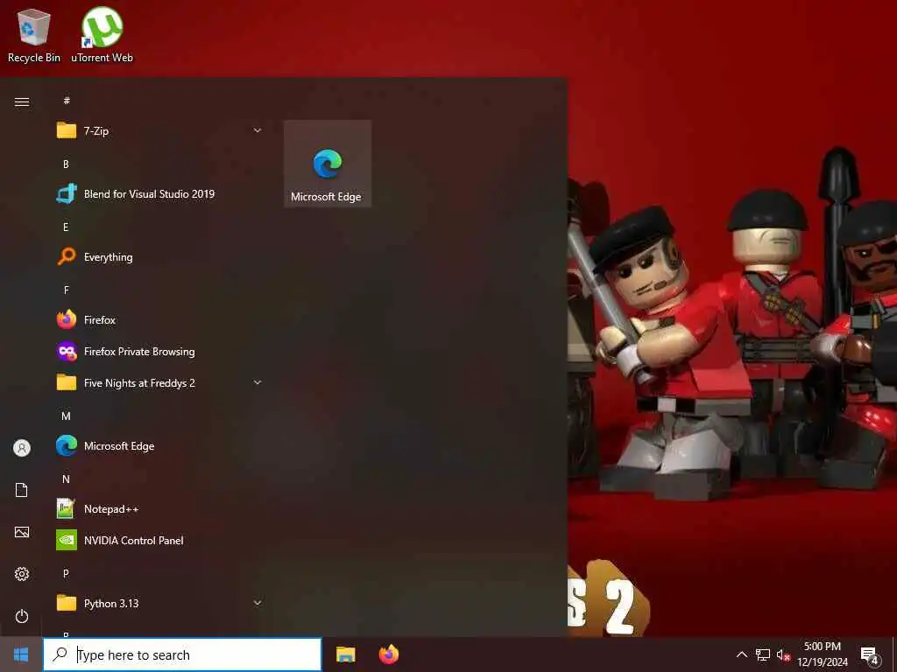Viewport: 897px width, 672px height.
Task: Click the pinned Microsoft Edge tile
Action: pos(328,164)
